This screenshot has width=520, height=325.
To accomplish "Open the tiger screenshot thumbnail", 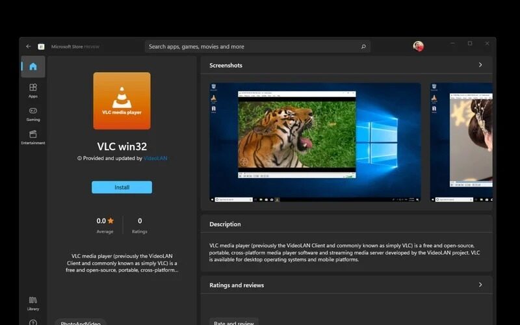I will 315,142.
